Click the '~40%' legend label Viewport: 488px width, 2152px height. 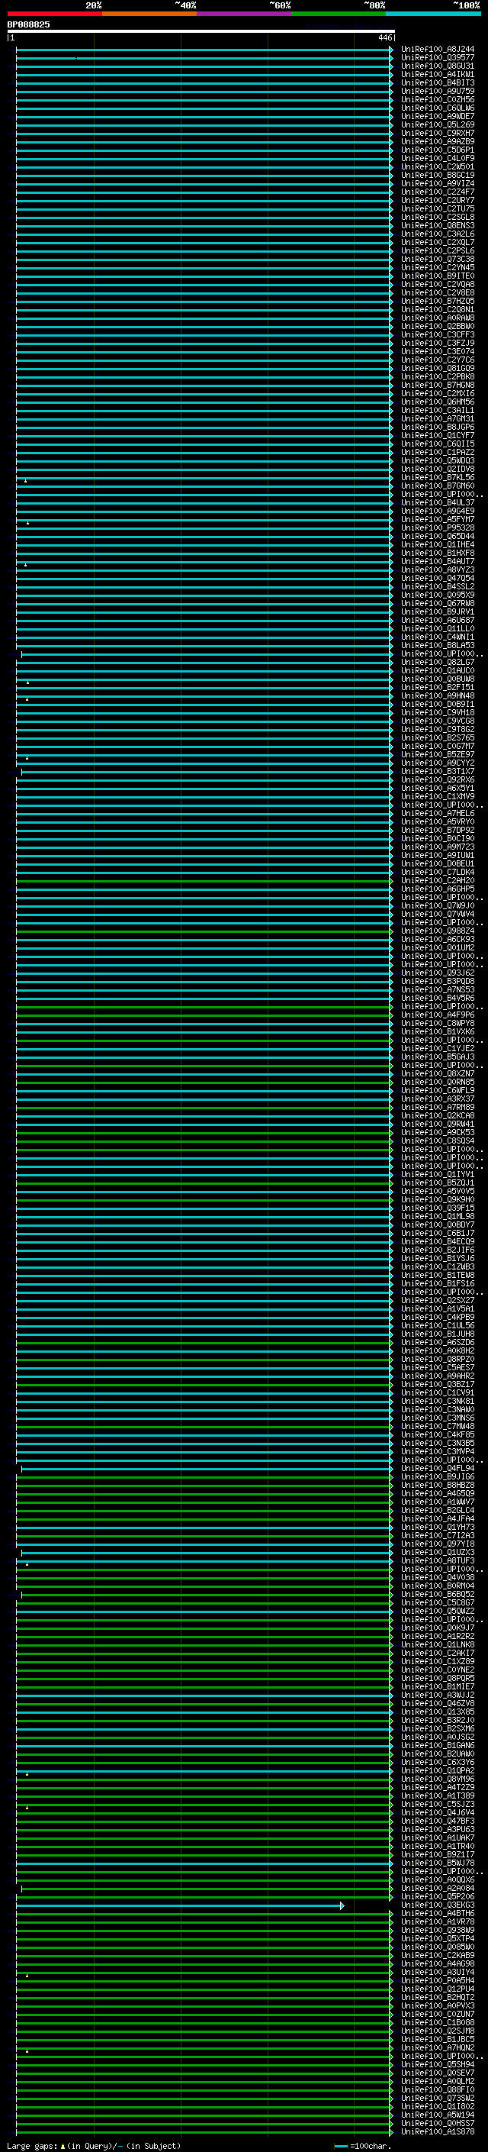(x=185, y=5)
